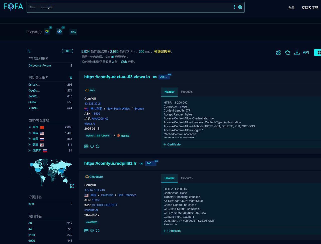
Task: Select Products tab in viewa.io result
Action: pyautogui.click(x=187, y=92)
